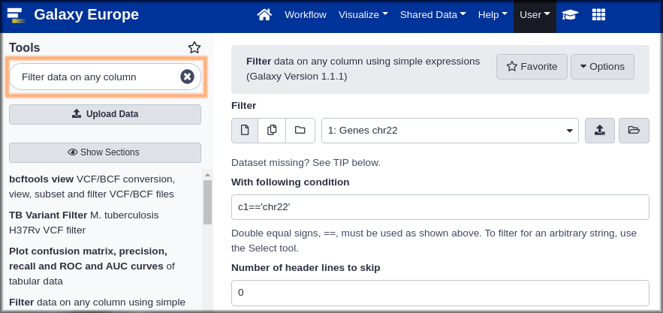Image resolution: width=663 pixels, height=313 pixels.
Task: Open the '1: Genes chr22' dataset dropdown
Action: click(x=450, y=131)
